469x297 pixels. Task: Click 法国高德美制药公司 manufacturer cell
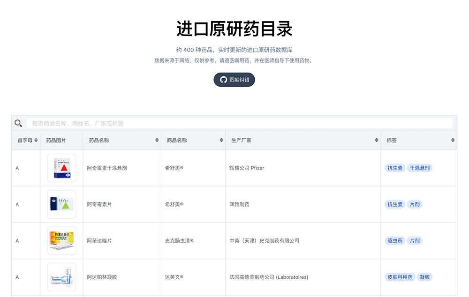coord(303,277)
